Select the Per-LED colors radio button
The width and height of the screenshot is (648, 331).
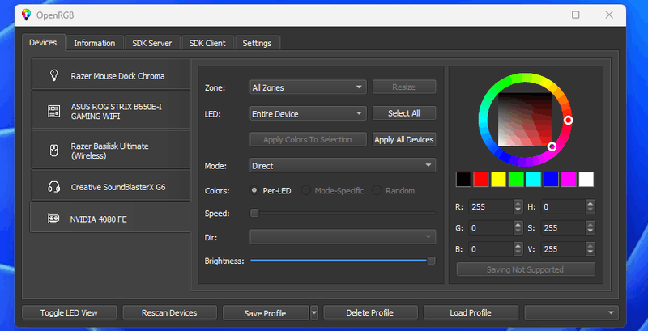pos(255,191)
